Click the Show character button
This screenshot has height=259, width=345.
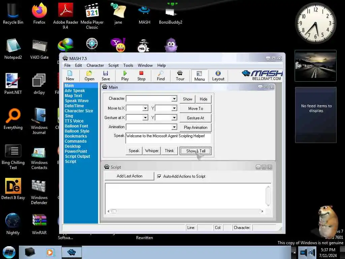187,99
